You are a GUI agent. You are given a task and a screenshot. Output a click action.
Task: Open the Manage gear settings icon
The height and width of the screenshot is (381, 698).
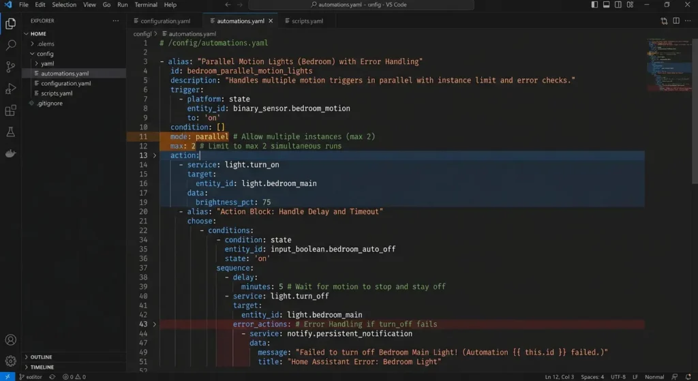10,361
